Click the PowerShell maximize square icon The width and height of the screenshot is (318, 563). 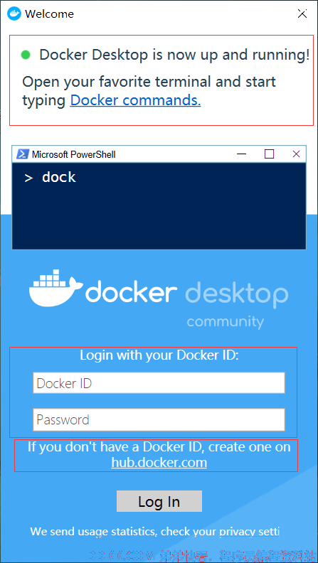click(x=269, y=154)
